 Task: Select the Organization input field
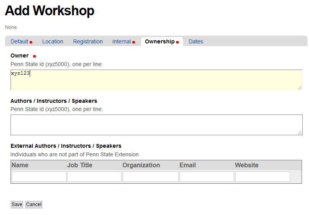[x=150, y=177]
